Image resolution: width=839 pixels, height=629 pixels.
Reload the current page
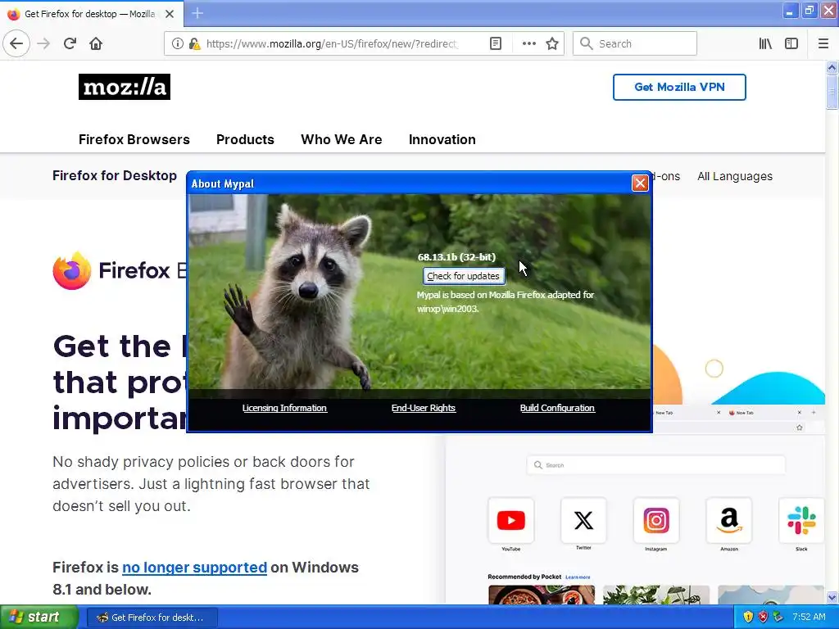coord(70,43)
